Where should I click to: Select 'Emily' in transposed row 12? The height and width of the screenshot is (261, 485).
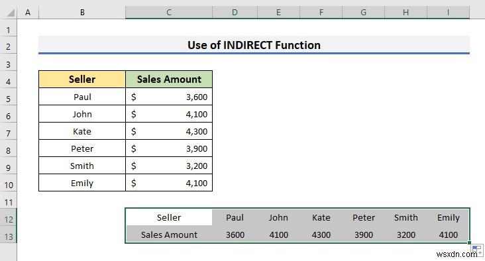point(448,217)
